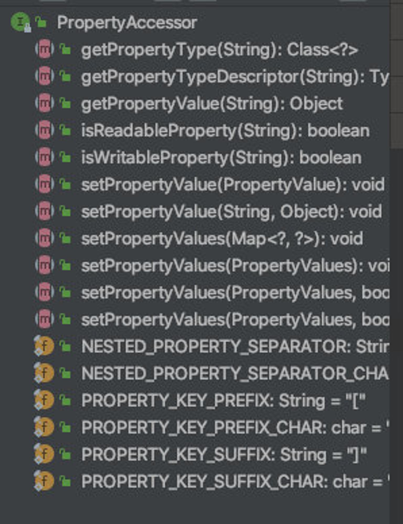This screenshot has height=524, width=403.
Task: Select NESTED_PROPERTY_SEPARATOR_CHAR field
Action: 235,373
